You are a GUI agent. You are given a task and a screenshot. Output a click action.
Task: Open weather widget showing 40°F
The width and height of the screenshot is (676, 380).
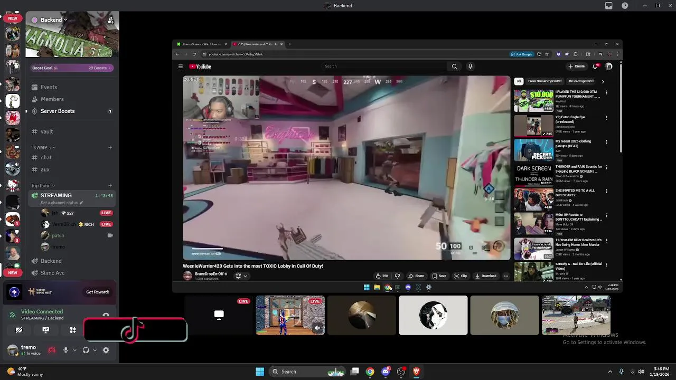click(x=25, y=372)
